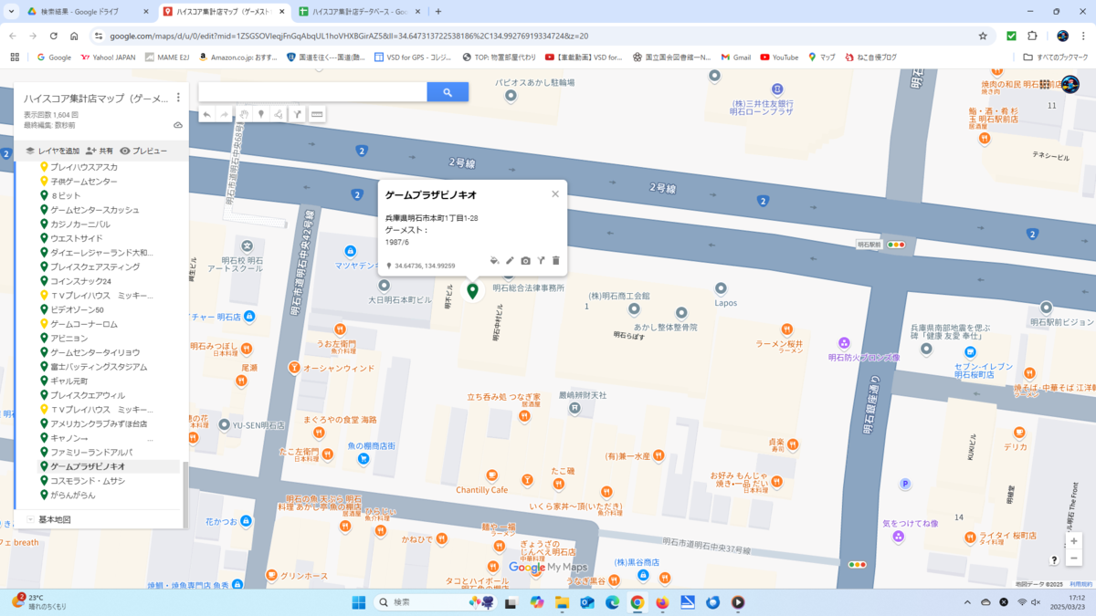The width and height of the screenshot is (1096, 616).
Task: Open the Gmail bookmark
Action: coord(735,57)
